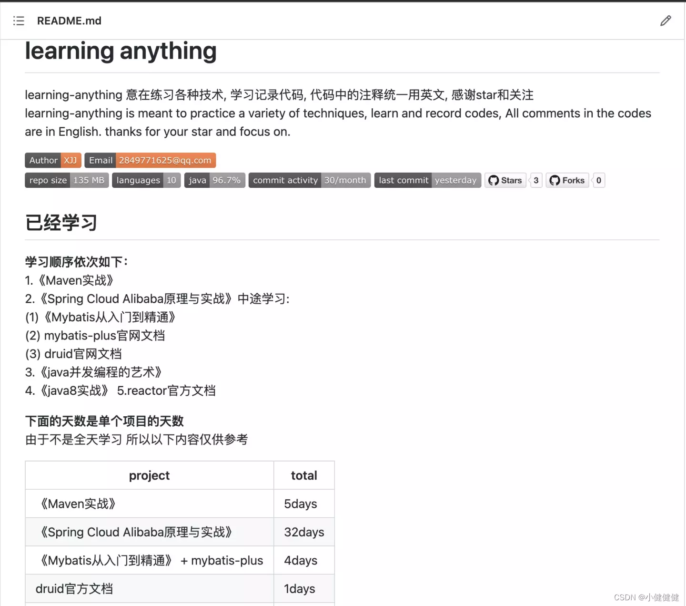686x606 pixels.
Task: Click the 由于不是全天学习 note text
Action: pyautogui.click(x=136, y=440)
